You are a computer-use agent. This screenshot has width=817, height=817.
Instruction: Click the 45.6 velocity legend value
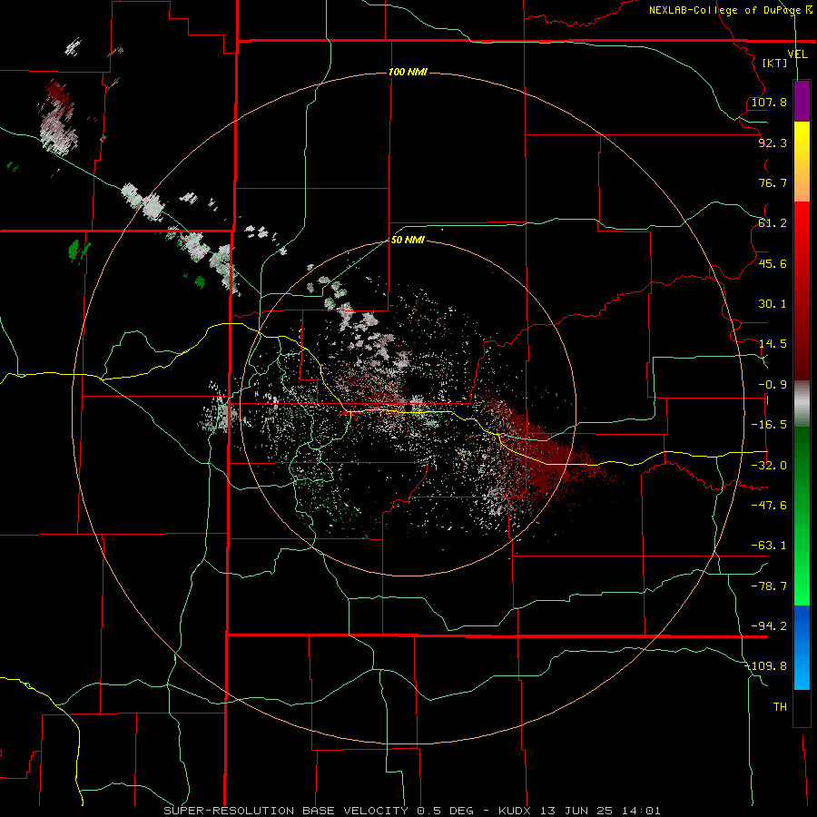(x=773, y=263)
